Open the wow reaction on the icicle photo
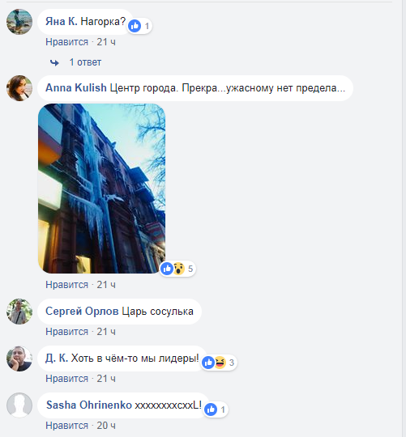406x437 pixels. [179, 269]
